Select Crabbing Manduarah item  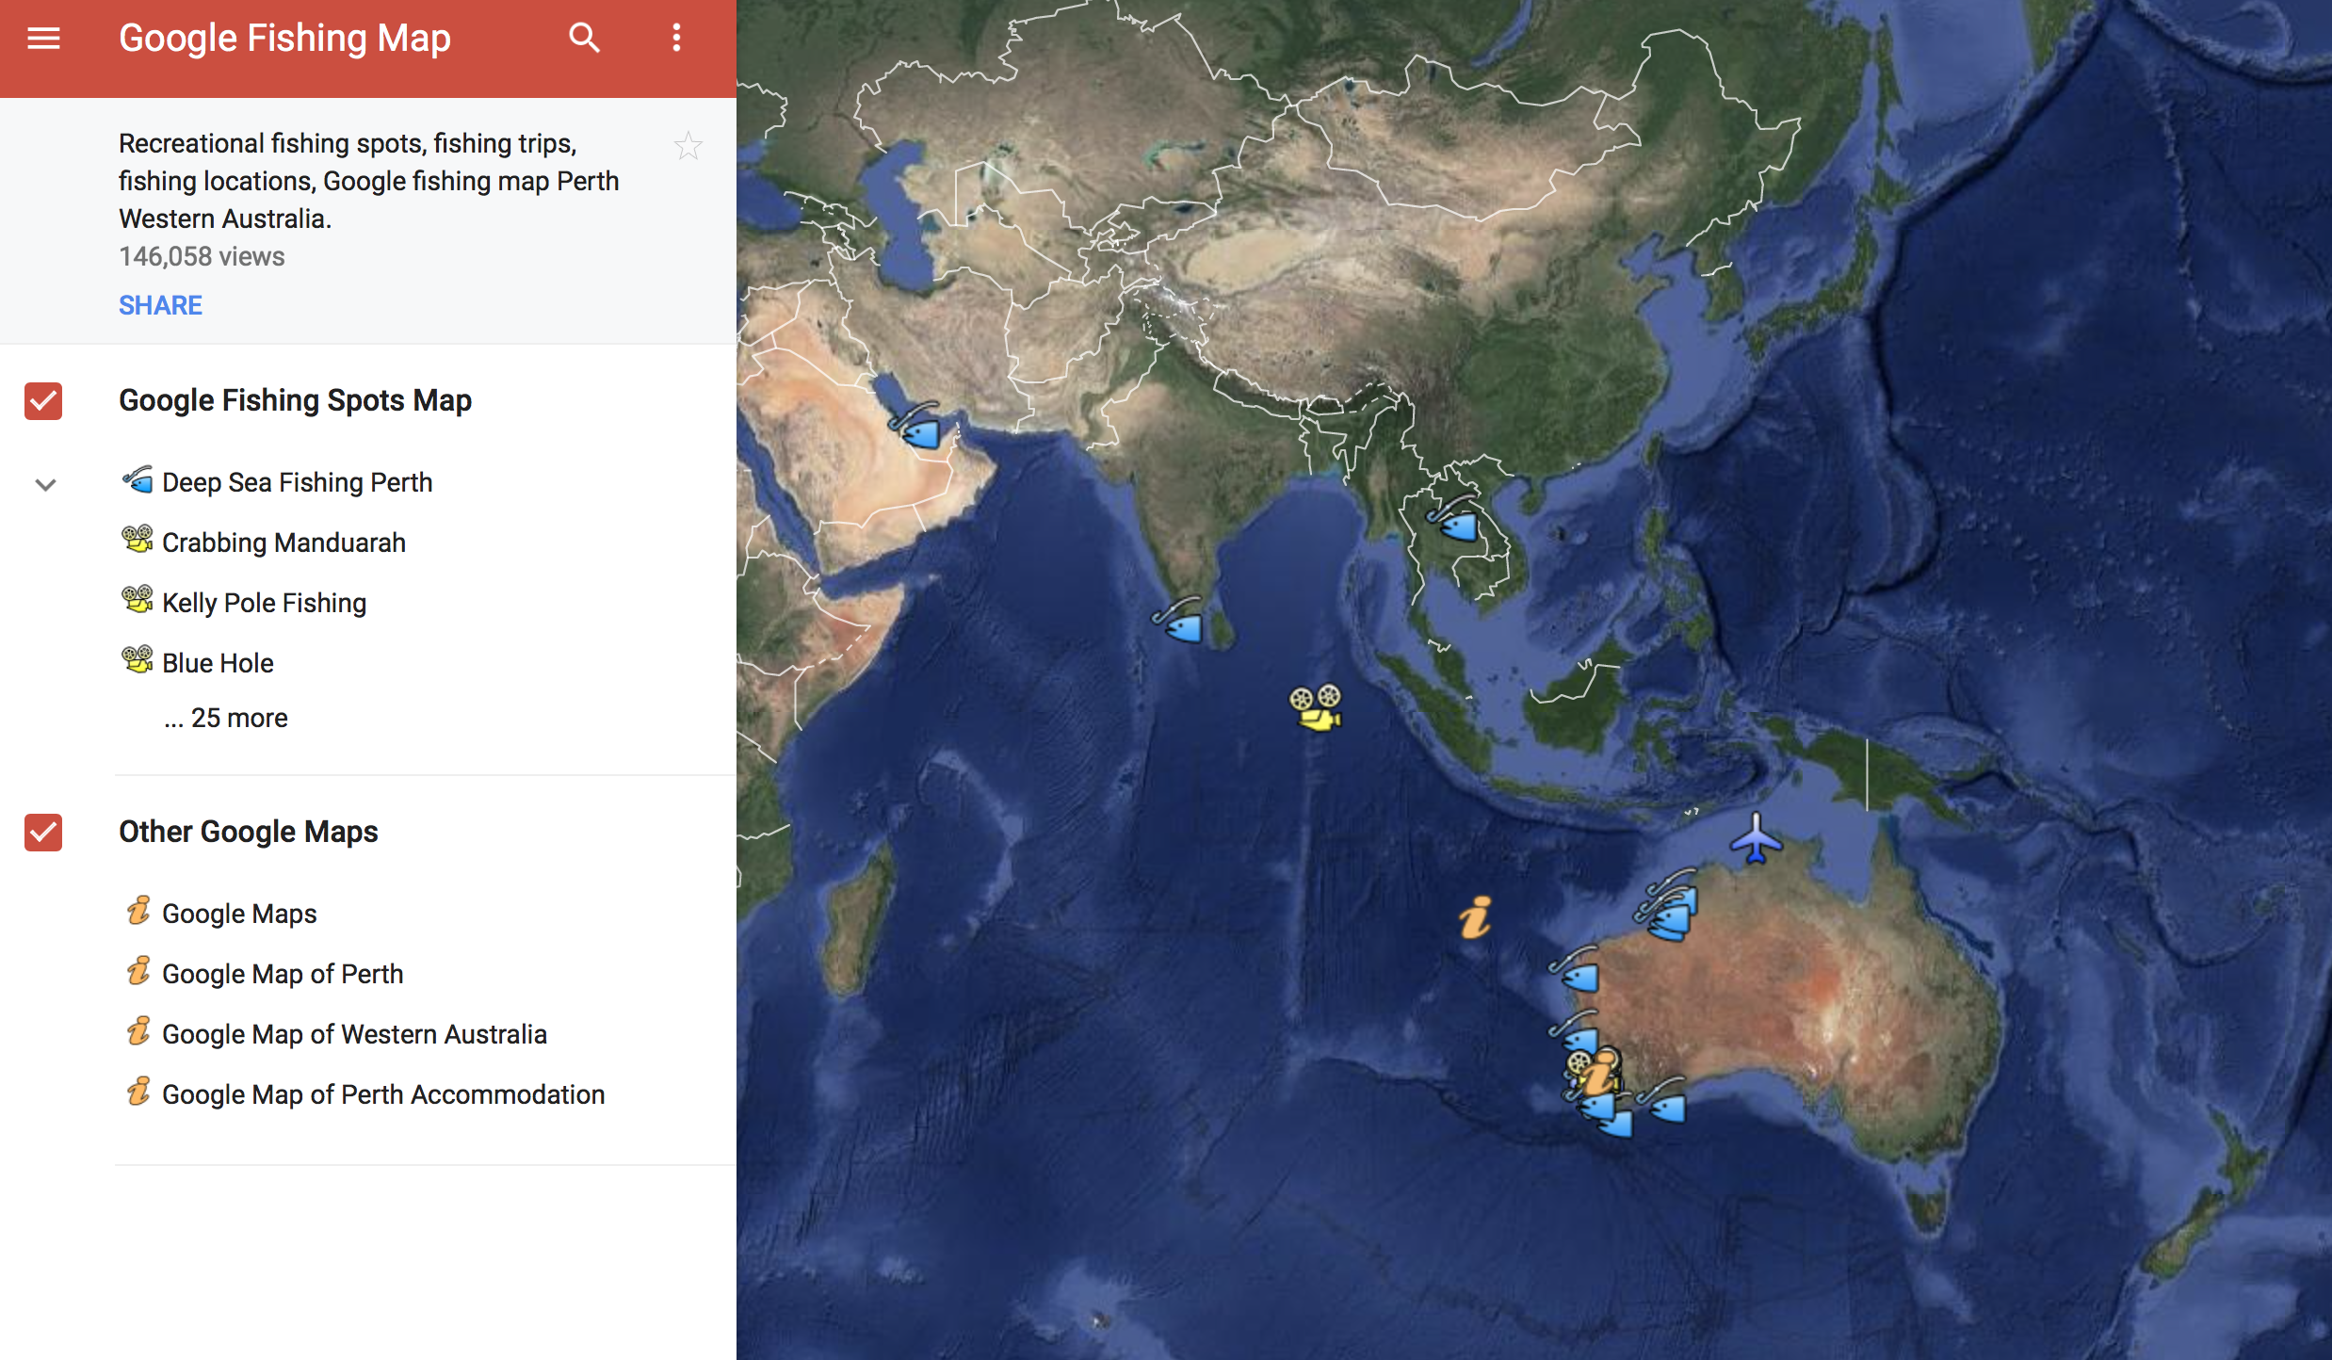tap(283, 542)
